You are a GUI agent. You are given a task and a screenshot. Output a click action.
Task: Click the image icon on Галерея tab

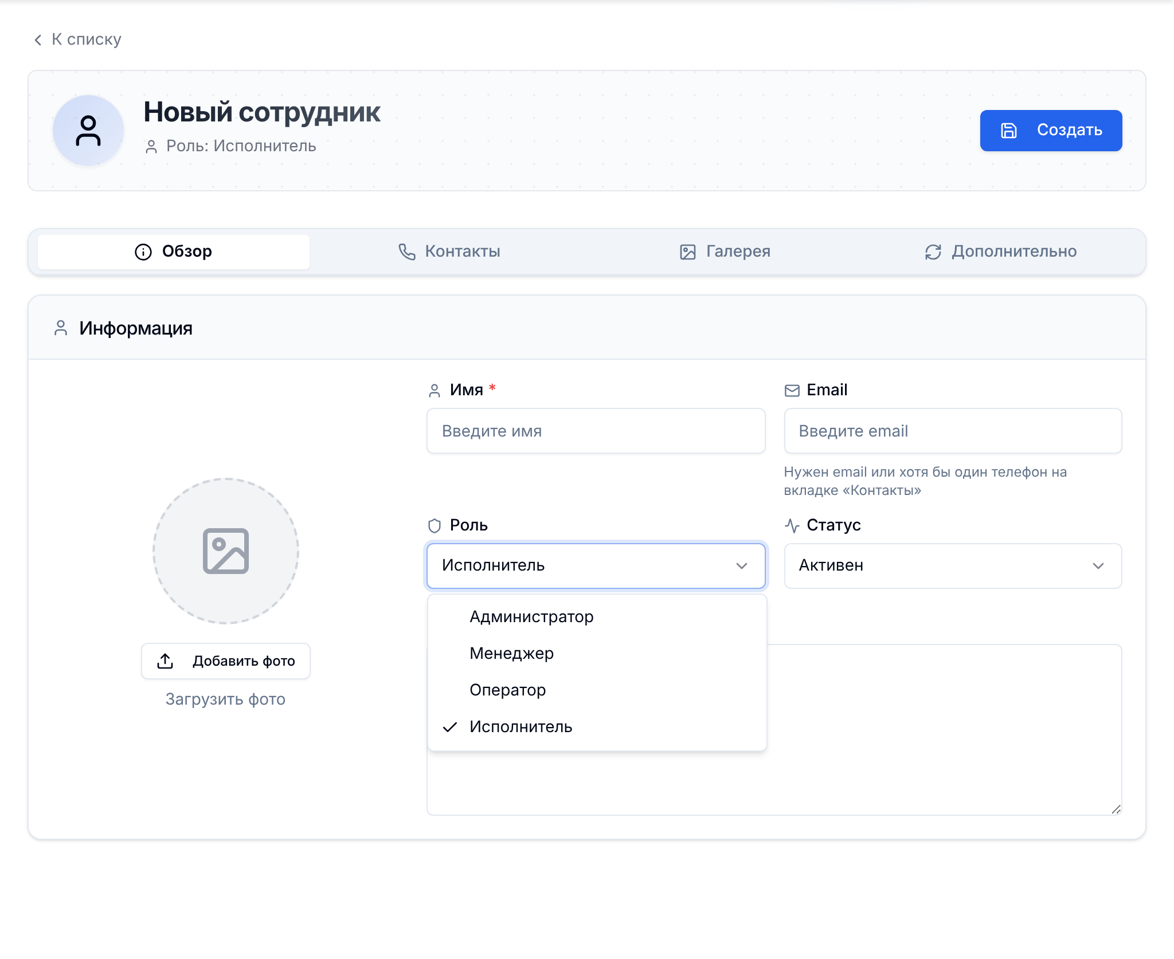tap(688, 252)
